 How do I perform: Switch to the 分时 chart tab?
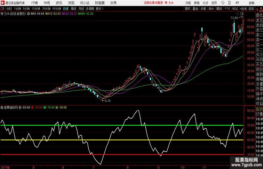(x=9, y=9)
